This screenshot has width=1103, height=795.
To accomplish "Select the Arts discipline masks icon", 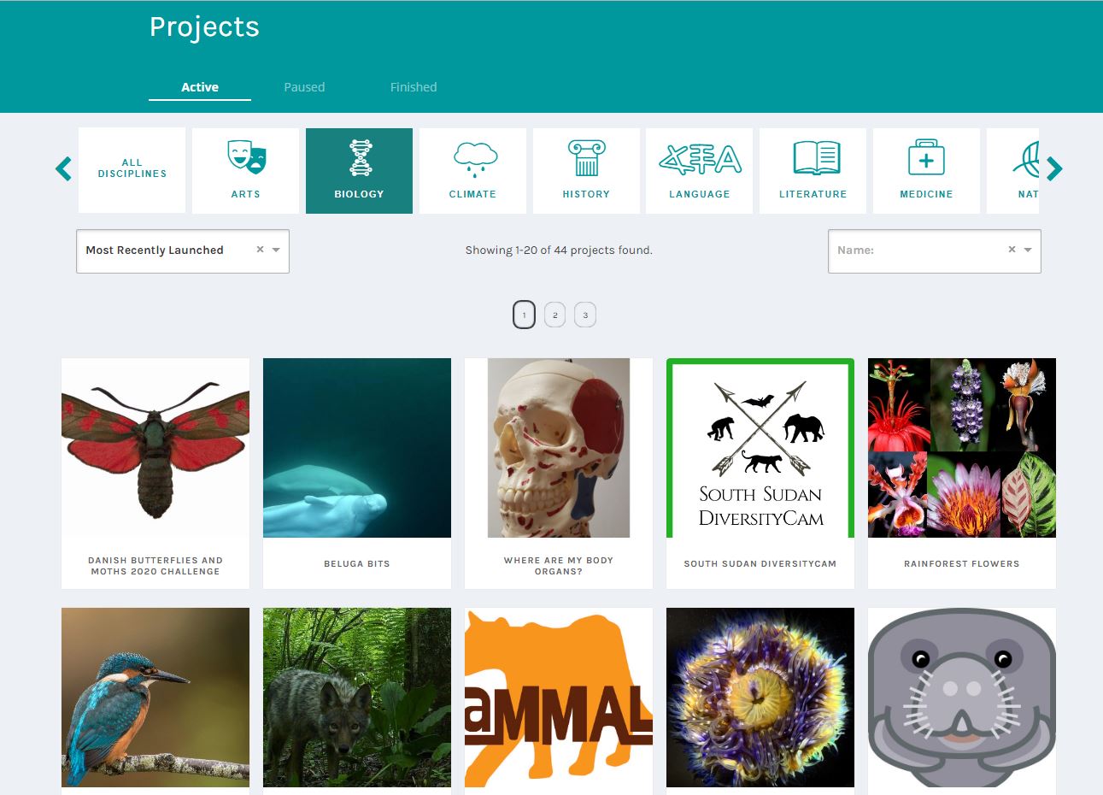I will point(246,158).
